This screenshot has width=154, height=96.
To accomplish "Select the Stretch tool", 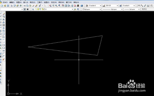I will tap(4, 37).
